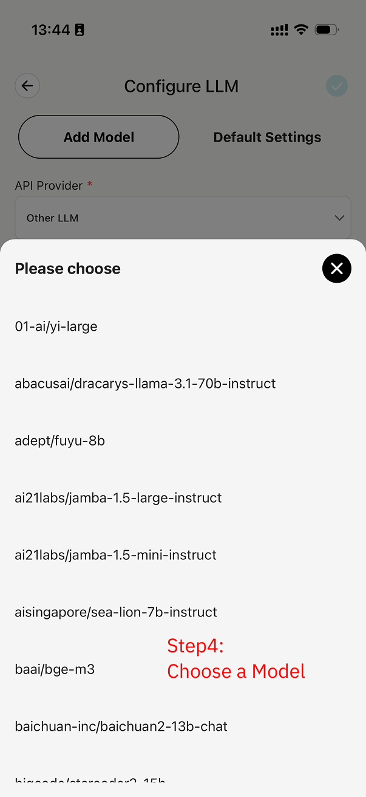This screenshot has width=366, height=797.
Task: Tap the Wi-Fi status icon
Action: [x=301, y=30]
